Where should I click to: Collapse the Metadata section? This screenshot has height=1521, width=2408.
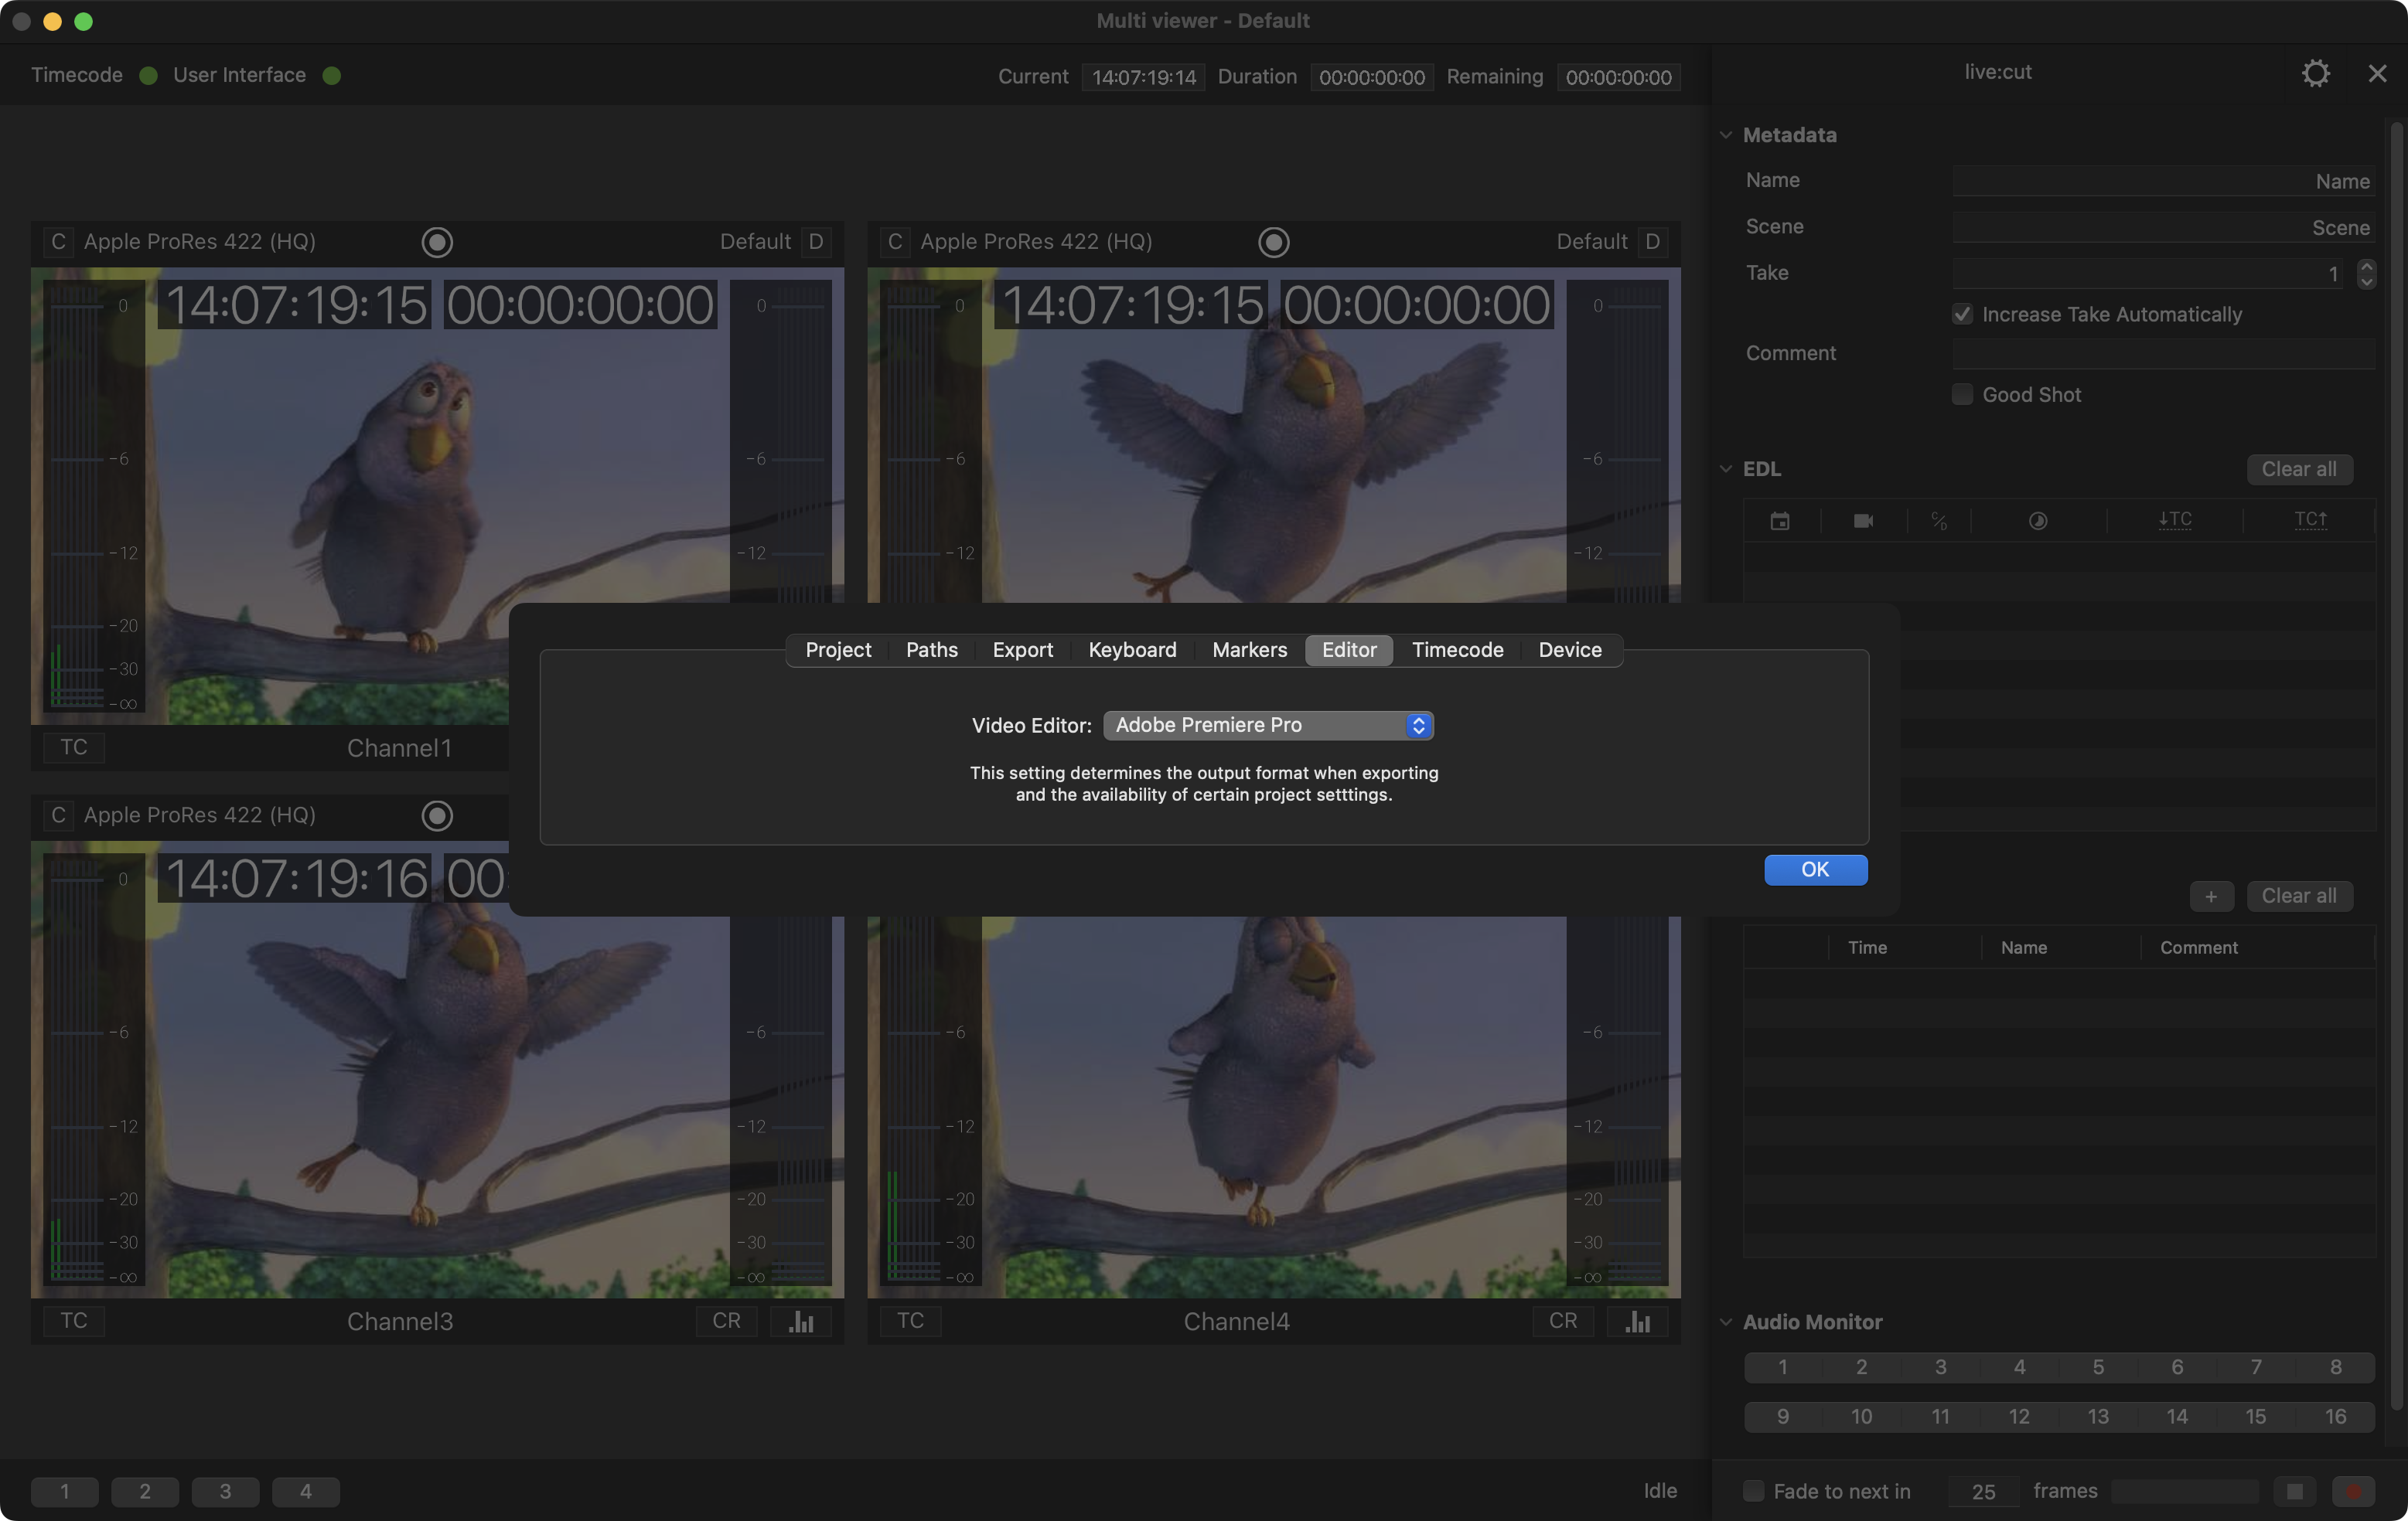[1725, 135]
